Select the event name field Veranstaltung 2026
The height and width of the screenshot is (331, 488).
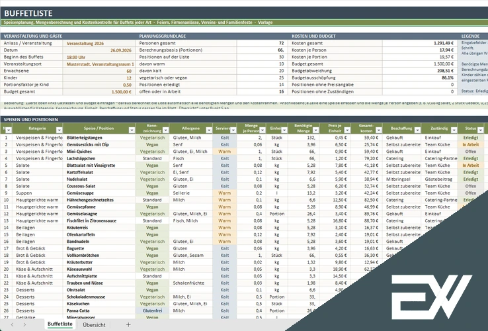(x=99, y=43)
